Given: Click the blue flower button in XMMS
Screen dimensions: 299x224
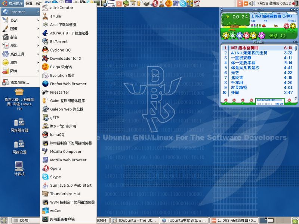Looking at the screenshot, I should coord(239,35).
